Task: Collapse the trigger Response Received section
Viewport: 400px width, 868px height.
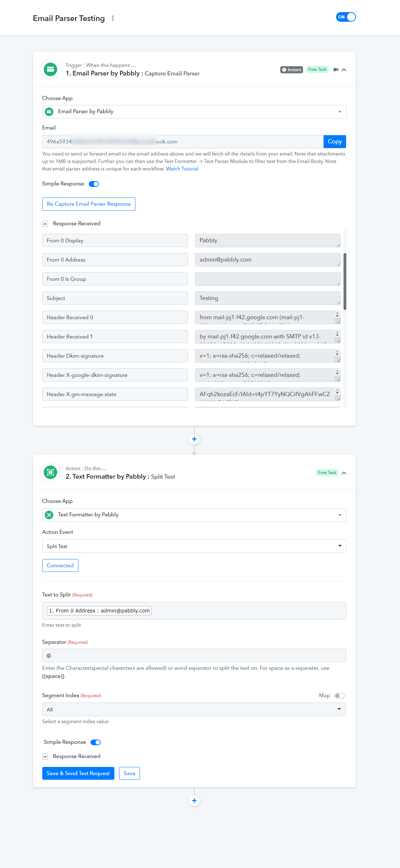Action: (45, 224)
